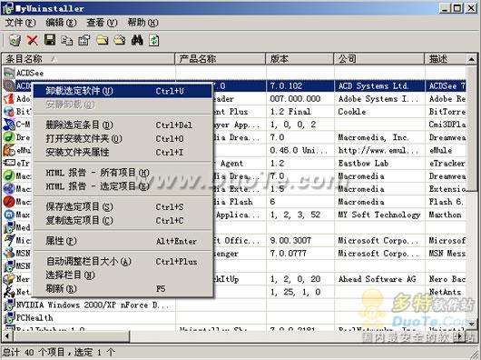The width and height of the screenshot is (481, 360).
Task: Click the copy selected items toolbar icon
Action: tap(67, 40)
